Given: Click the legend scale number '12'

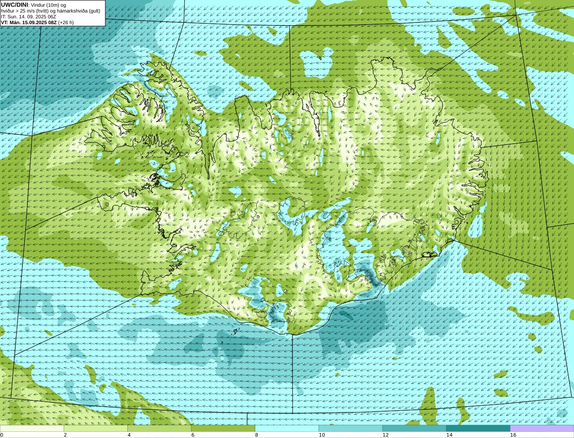Looking at the screenshot, I should pos(386,435).
